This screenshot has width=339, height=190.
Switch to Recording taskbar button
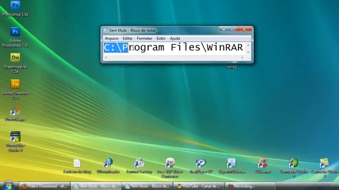(x=250, y=186)
